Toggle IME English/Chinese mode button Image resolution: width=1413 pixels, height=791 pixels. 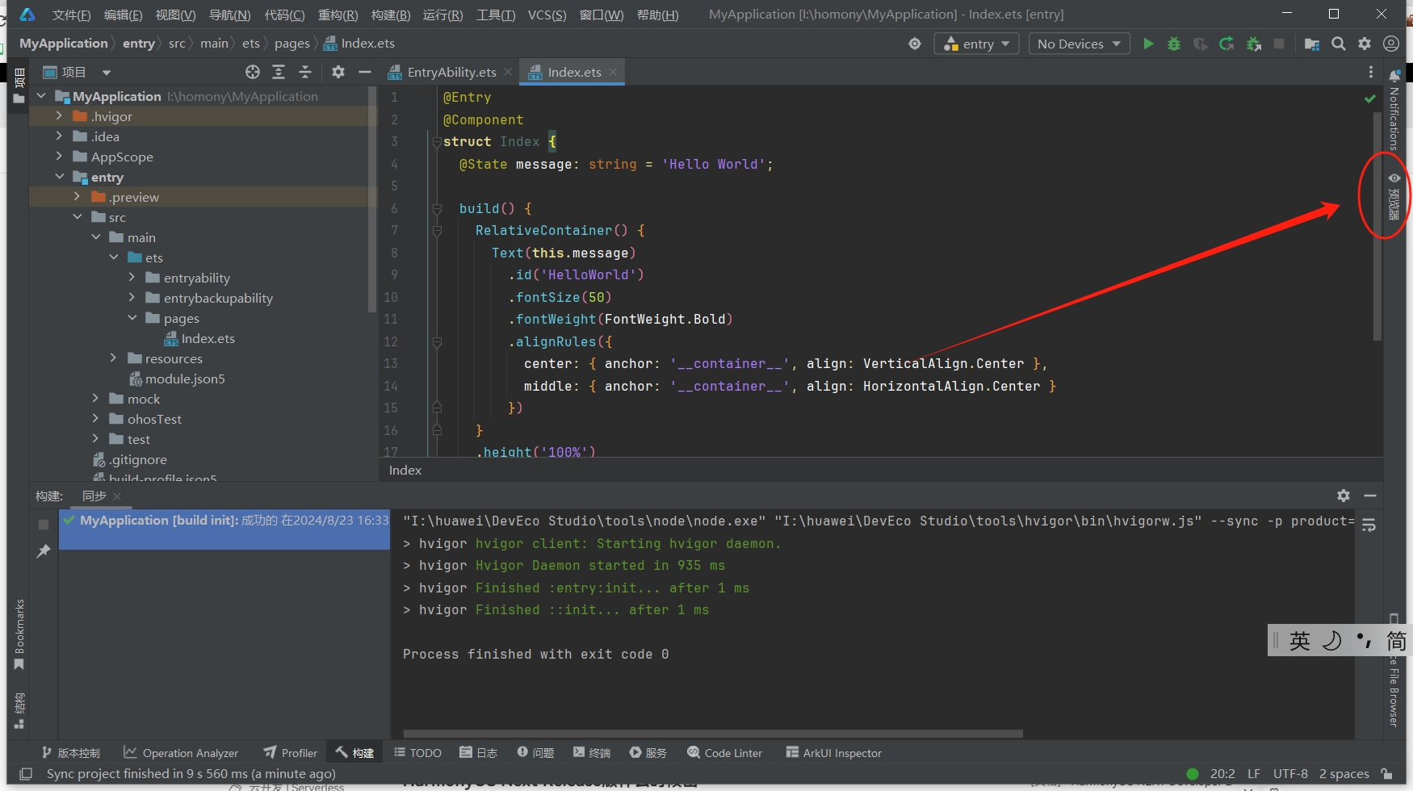coord(1299,641)
